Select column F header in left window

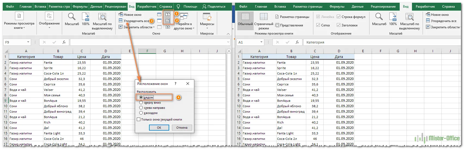[147, 51]
